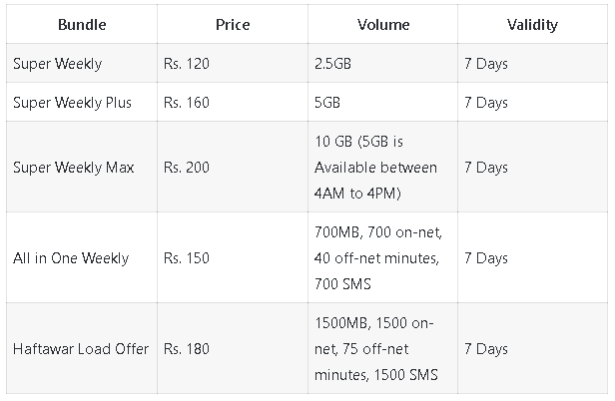Click the Bundle column header
This screenshot has height=401, width=615.
[81, 24]
